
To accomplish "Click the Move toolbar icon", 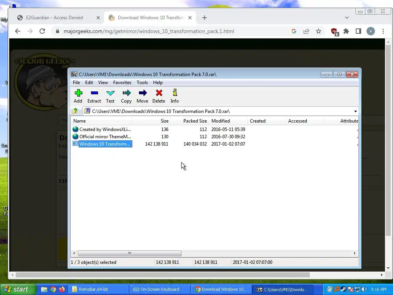I will (x=142, y=96).
